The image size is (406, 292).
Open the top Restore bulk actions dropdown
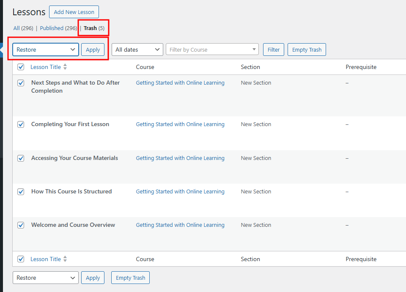tap(46, 50)
